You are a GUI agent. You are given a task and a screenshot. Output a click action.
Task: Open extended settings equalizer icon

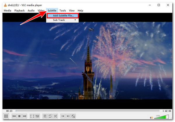tap(37, 116)
